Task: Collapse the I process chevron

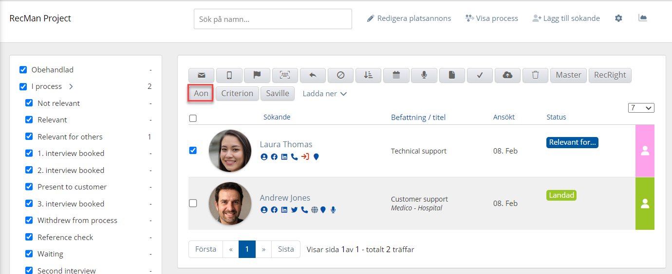Action: coord(71,86)
